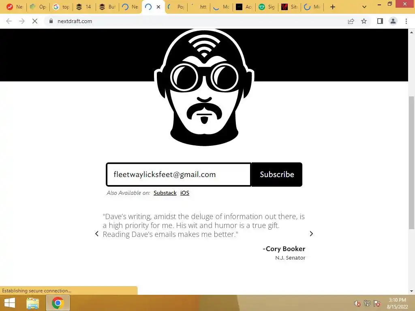The height and width of the screenshot is (311, 415).
Task: Click the network tray icon
Action: pyautogui.click(x=367, y=303)
